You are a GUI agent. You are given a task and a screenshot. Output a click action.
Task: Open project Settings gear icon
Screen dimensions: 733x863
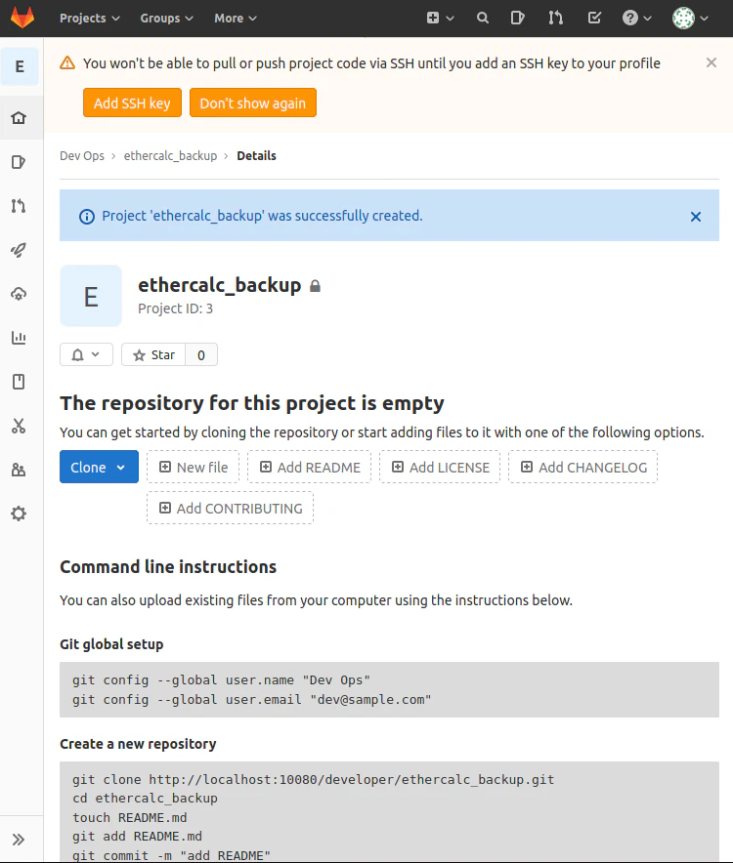pos(19,514)
